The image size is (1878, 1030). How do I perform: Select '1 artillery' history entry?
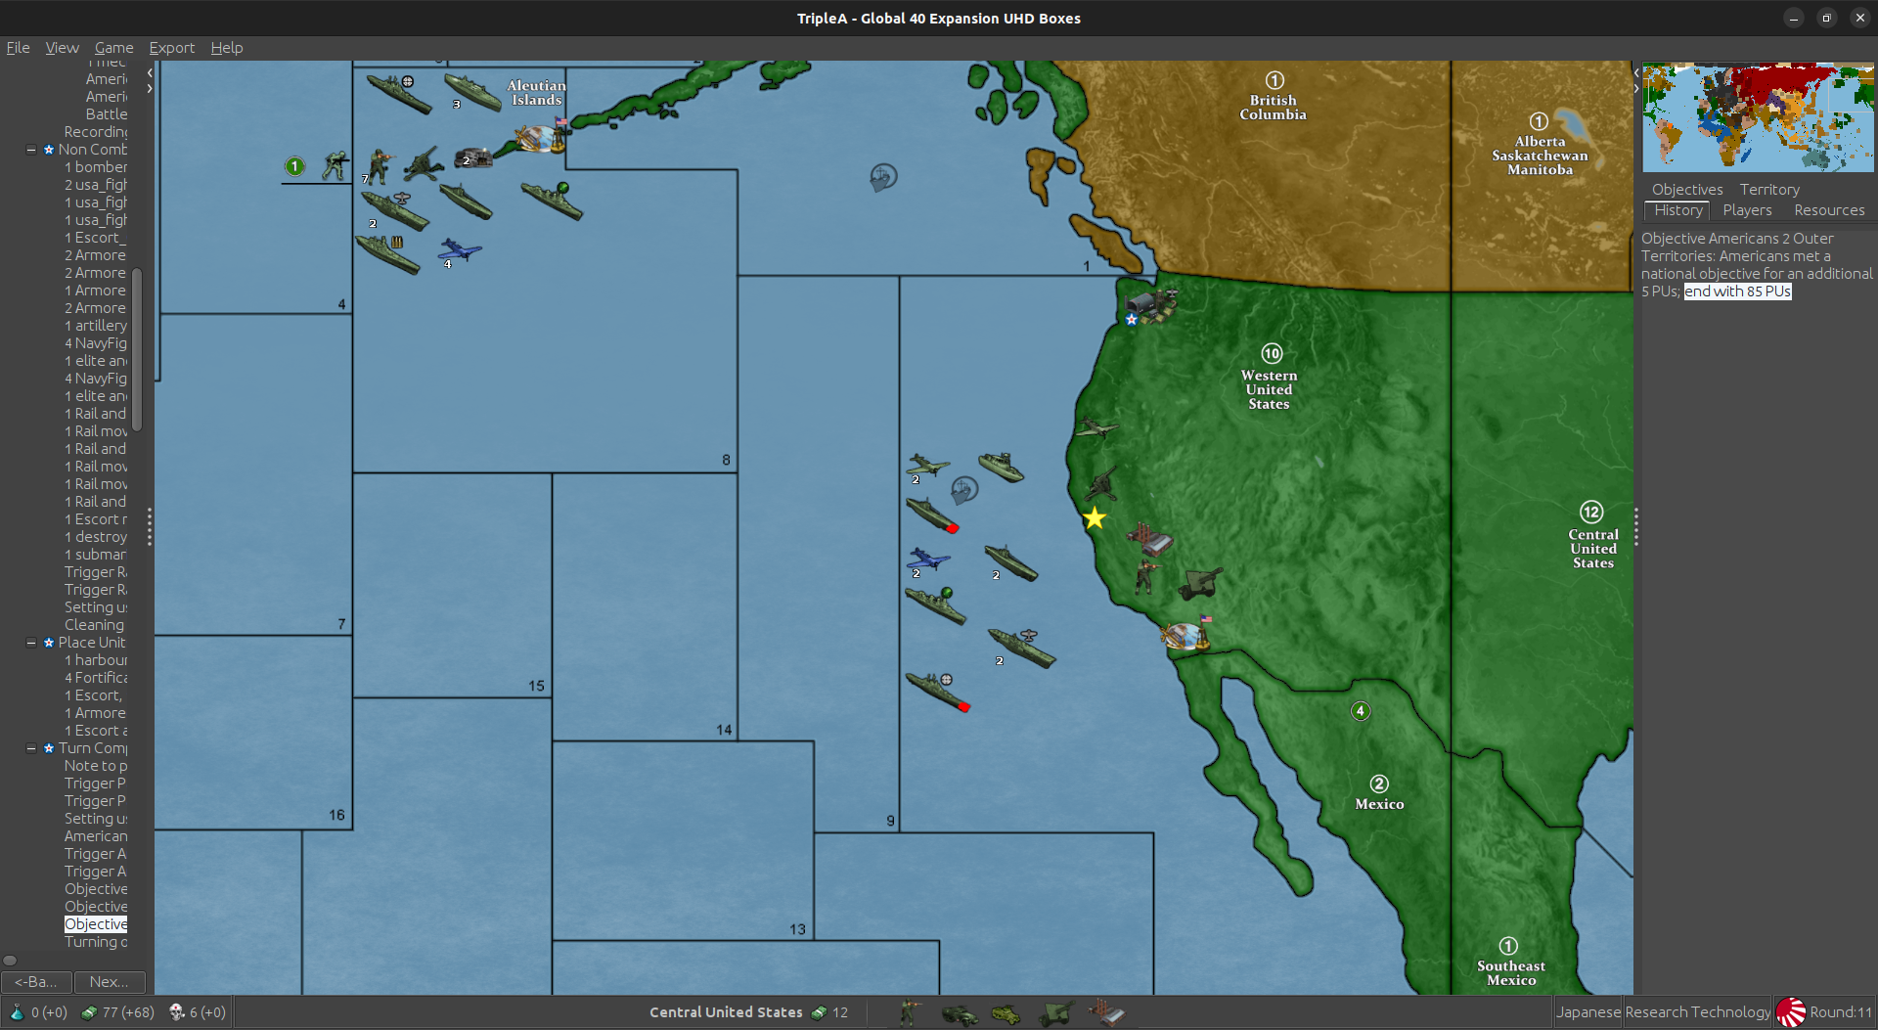96,326
